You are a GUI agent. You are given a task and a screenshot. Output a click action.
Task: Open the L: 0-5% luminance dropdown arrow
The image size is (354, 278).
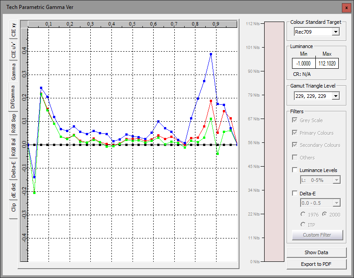(x=336, y=180)
